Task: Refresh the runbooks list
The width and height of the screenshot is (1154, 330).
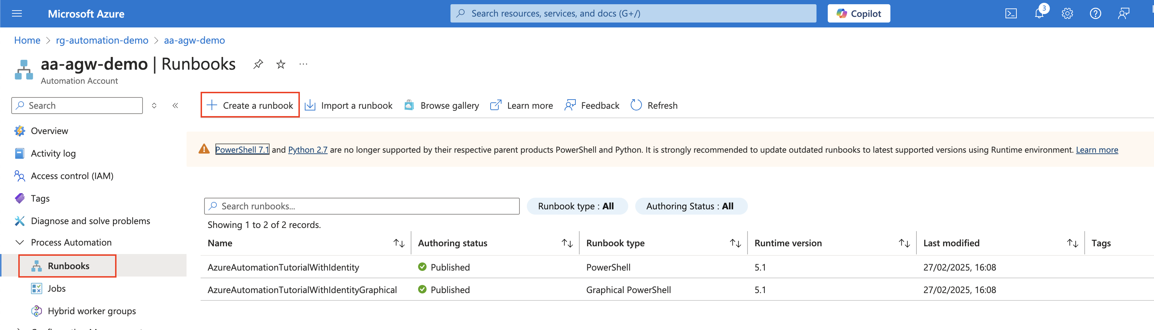Action: tap(654, 105)
